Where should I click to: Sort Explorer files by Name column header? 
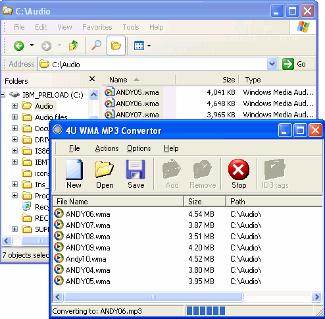click(139, 80)
